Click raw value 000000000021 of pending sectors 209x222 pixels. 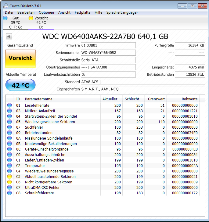coord(185,177)
